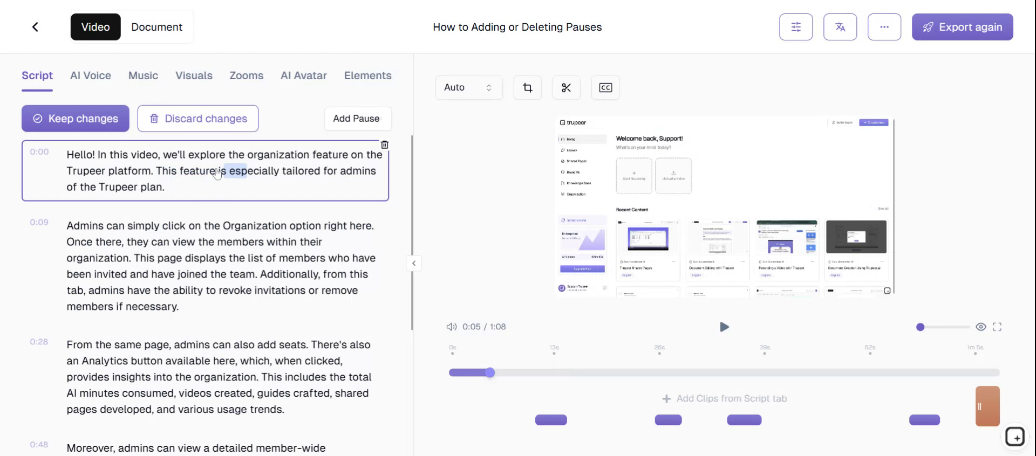Click the 13s timeline marker
Viewport: 1036px width, 456px height.
[554, 349]
